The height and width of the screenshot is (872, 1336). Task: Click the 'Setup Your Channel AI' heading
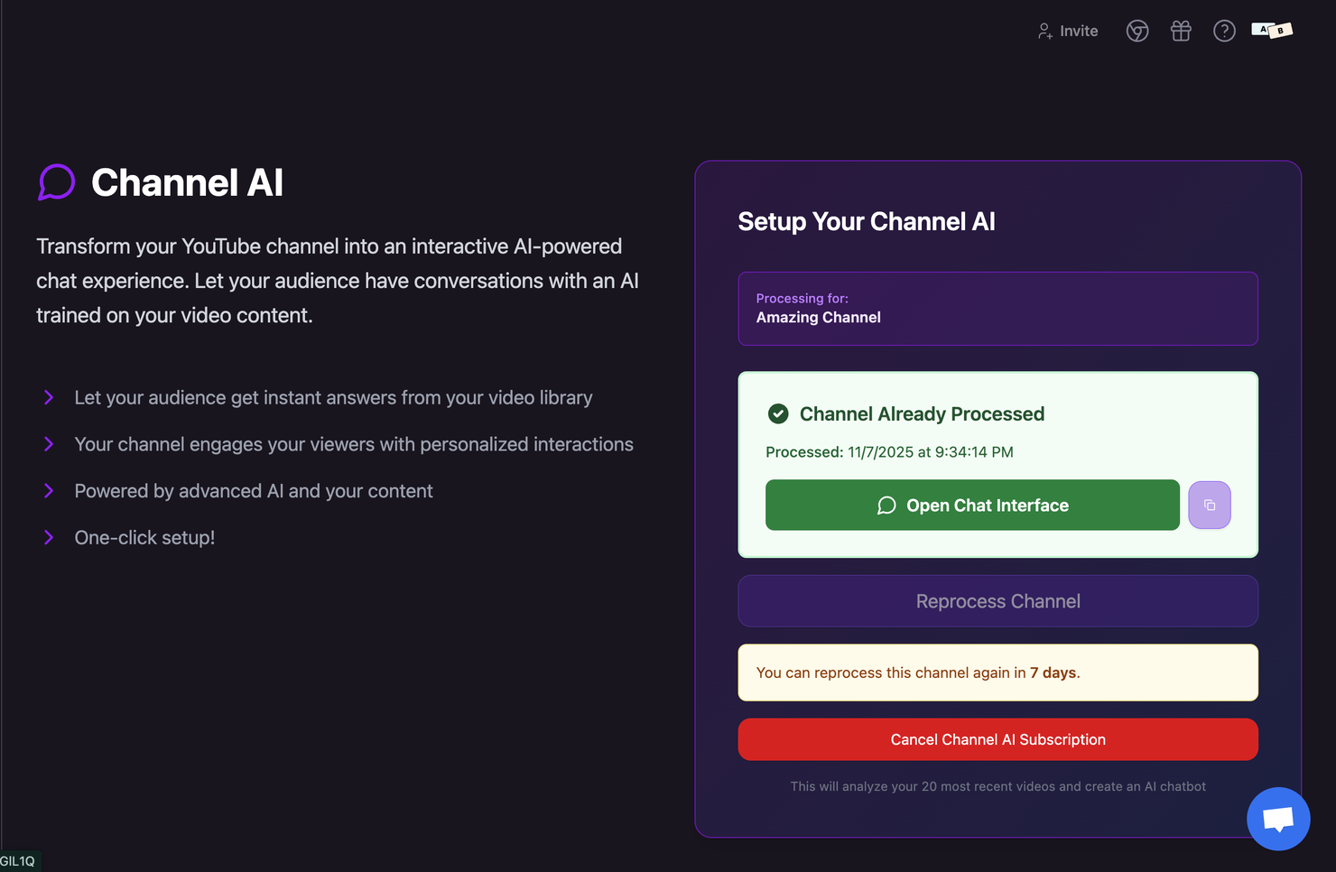tap(866, 222)
